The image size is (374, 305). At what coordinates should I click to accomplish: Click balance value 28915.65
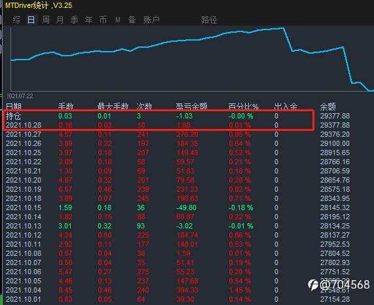tap(335, 152)
